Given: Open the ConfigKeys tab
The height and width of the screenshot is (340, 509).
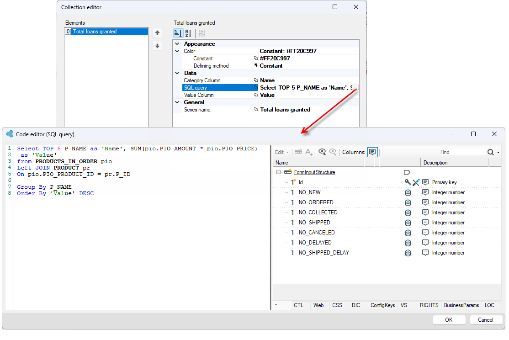Looking at the screenshot, I should coord(383,305).
